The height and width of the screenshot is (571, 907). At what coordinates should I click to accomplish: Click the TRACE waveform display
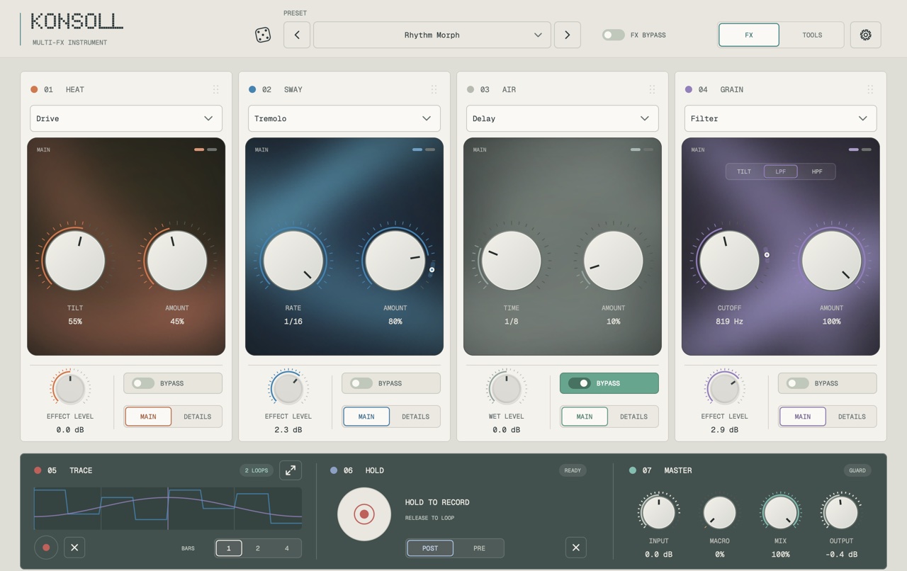tap(168, 509)
